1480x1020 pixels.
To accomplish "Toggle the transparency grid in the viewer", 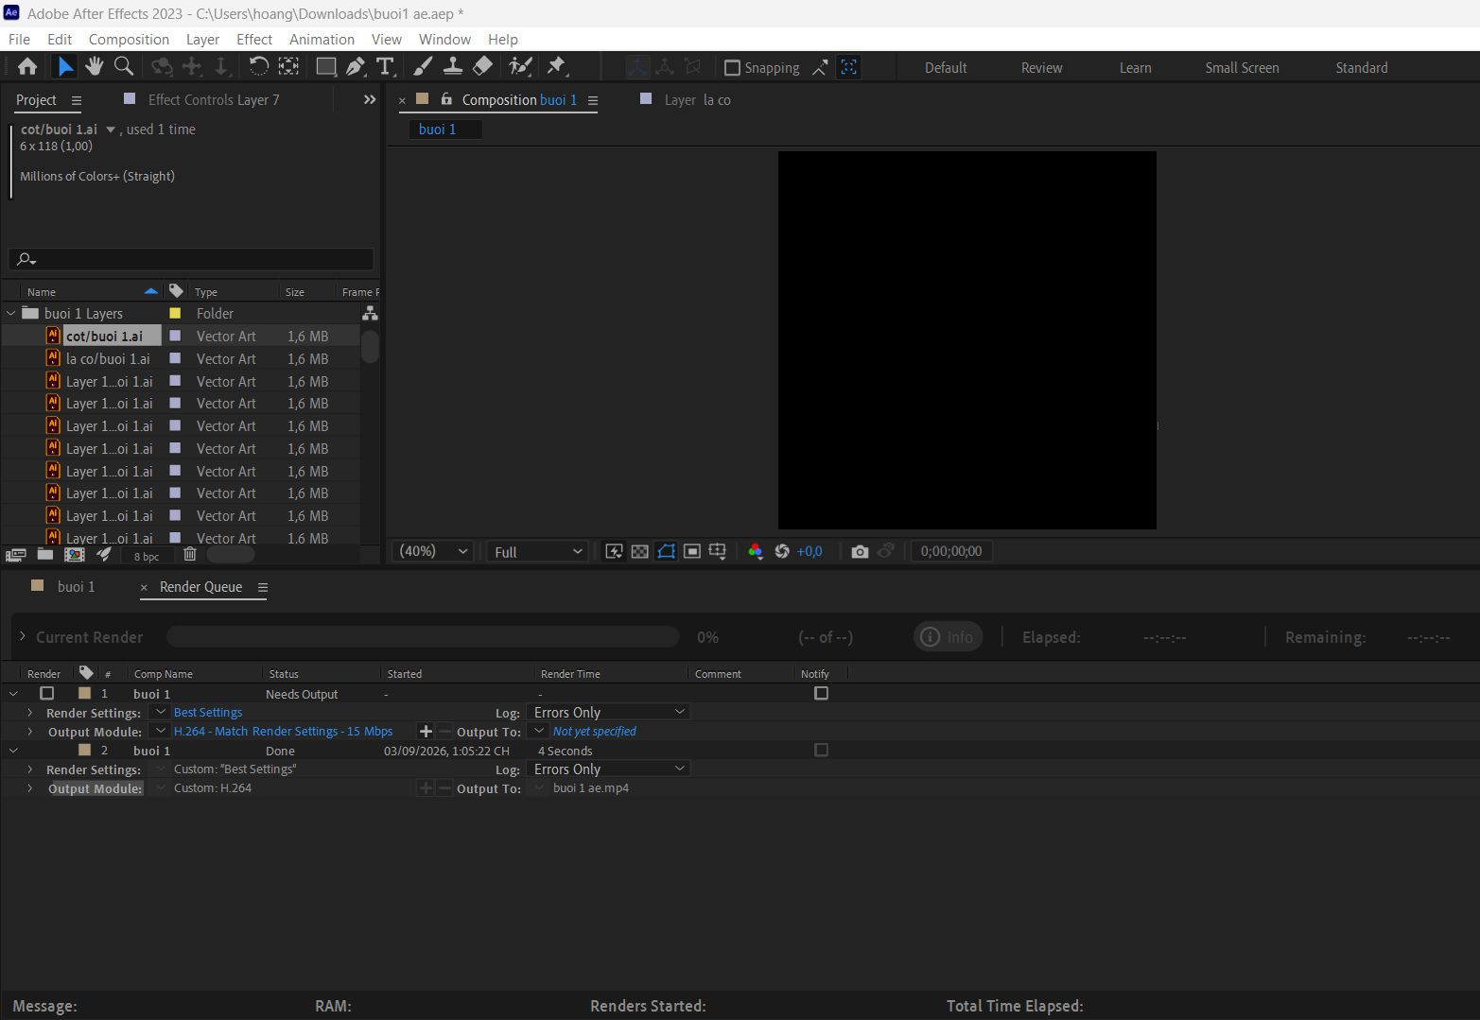I will [x=640, y=551].
